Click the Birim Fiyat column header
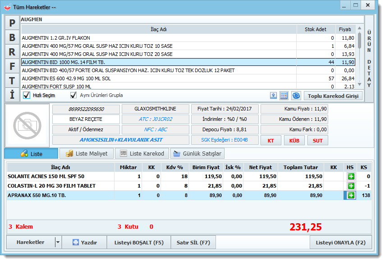385x262 pixels. click(206, 167)
